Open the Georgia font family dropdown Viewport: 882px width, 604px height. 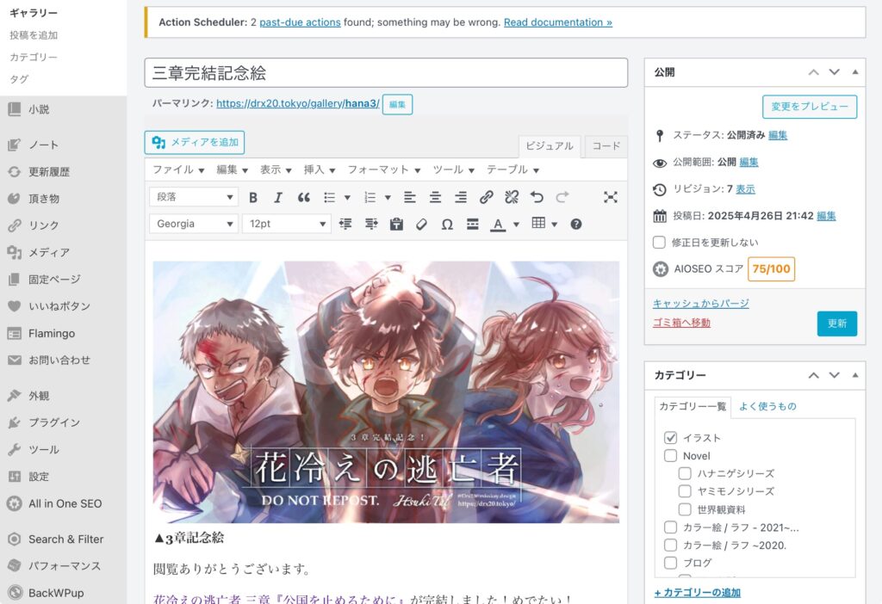coord(194,224)
